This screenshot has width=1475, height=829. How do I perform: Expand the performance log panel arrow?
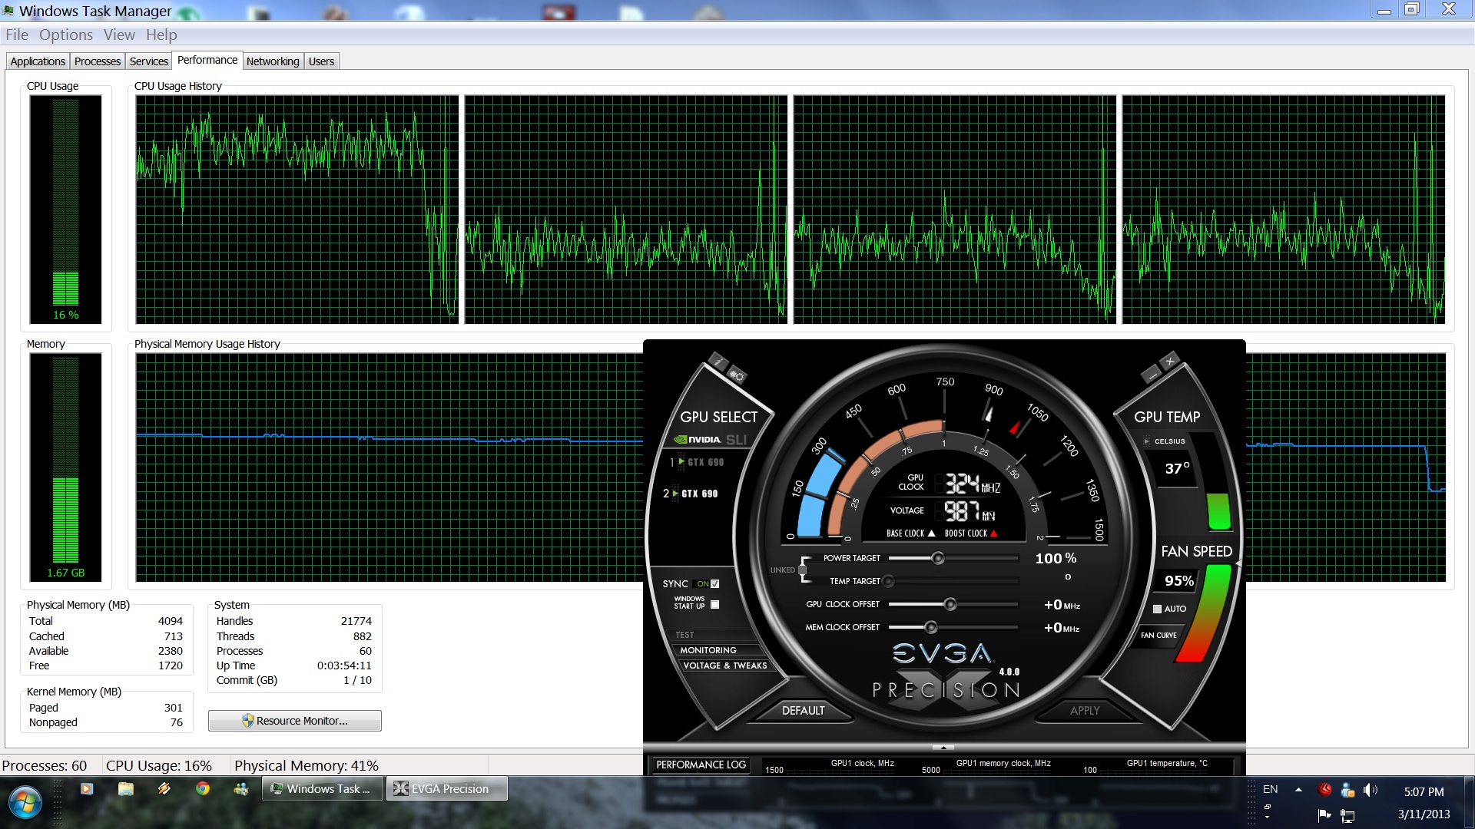coord(943,747)
